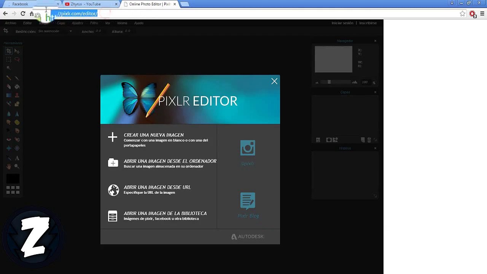Image resolution: width=487 pixels, height=274 pixels.
Task: Select the Hand pan tool
Action: click(9, 166)
